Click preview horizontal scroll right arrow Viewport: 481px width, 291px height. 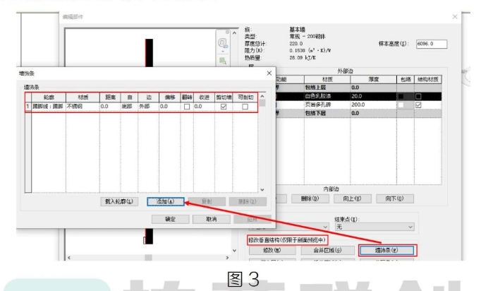coord(227,258)
